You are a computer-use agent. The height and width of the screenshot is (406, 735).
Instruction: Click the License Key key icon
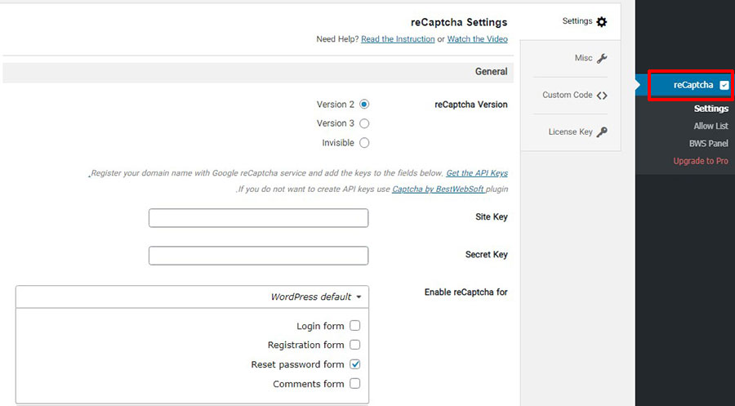coord(602,132)
